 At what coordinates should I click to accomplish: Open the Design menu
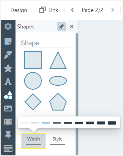19,10
